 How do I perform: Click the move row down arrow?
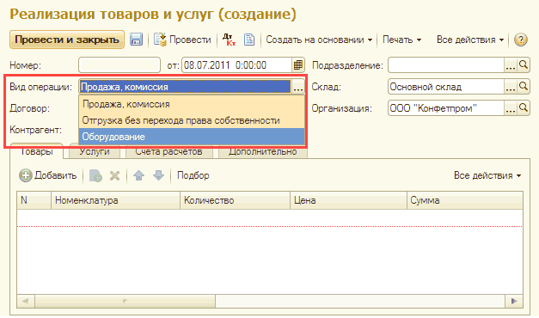[x=158, y=175]
